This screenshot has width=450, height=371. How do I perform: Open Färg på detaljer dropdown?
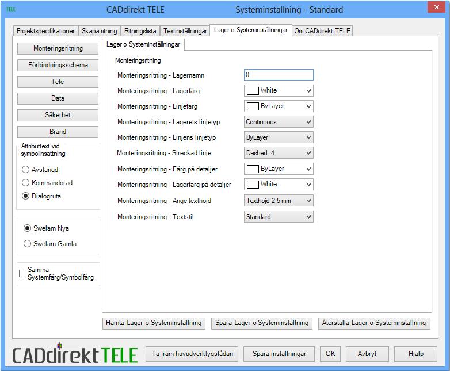(x=279, y=169)
